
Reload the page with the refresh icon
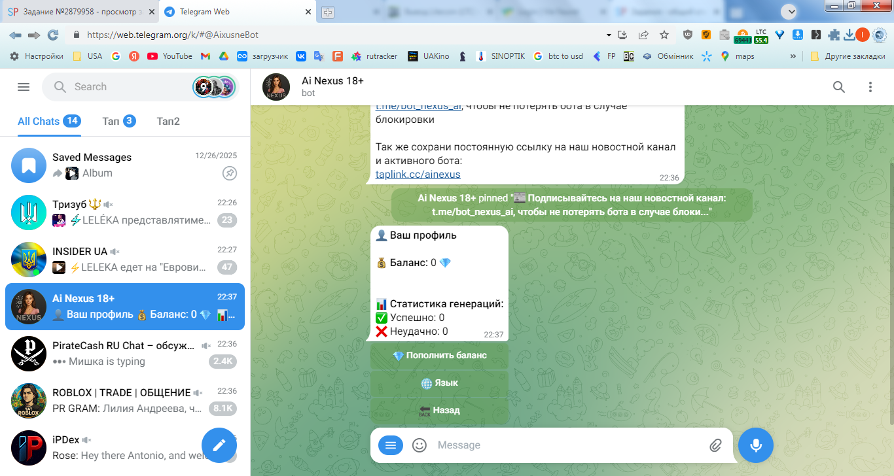tap(54, 35)
